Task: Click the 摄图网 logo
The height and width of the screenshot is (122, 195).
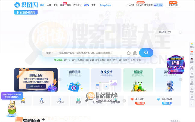Action: 26,5
